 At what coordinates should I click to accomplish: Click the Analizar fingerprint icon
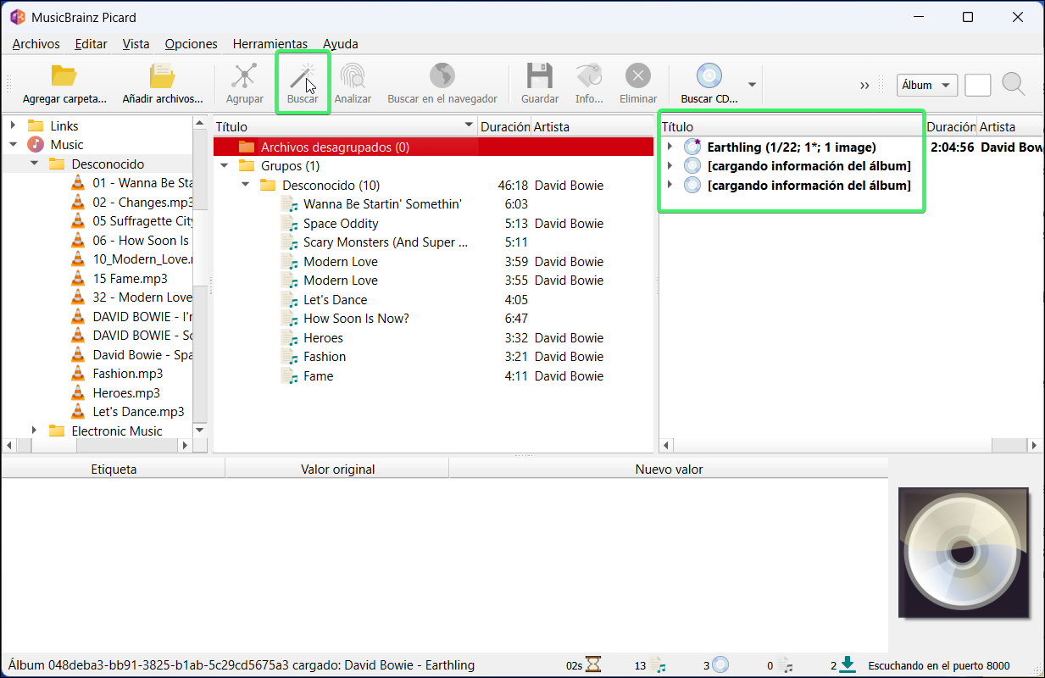[x=353, y=75]
